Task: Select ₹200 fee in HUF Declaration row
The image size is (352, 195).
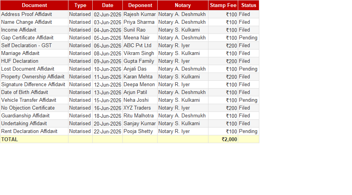Action: click(x=223, y=61)
